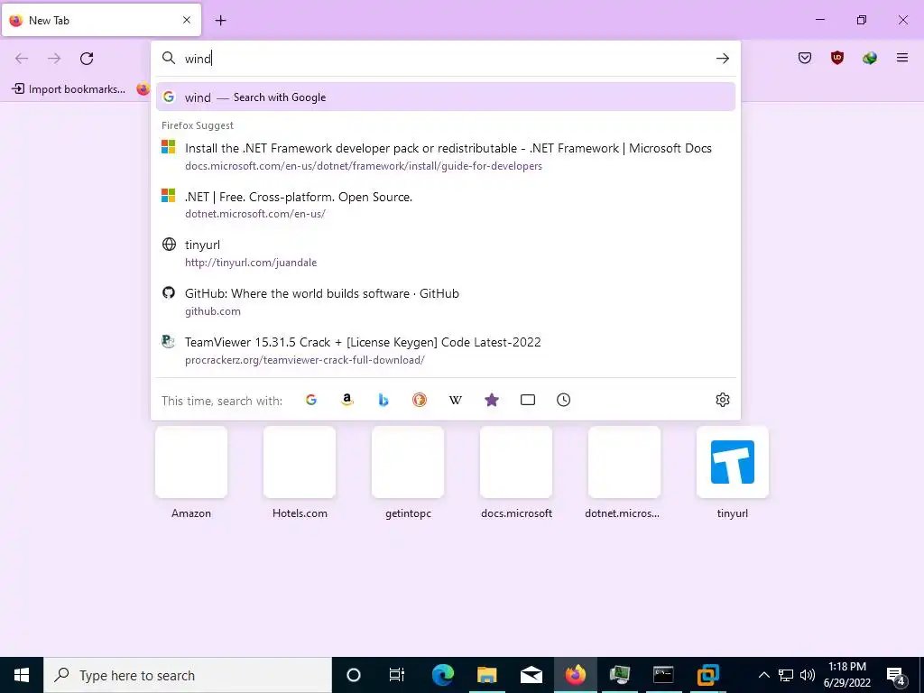Open the notification center icon
This screenshot has height=693, width=924.
[x=897, y=675]
